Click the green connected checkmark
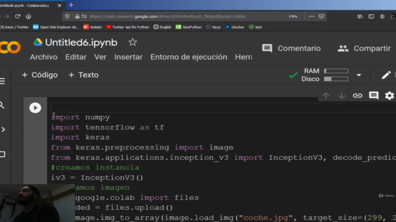Screen dimensions: 396x222 [x=293, y=75]
